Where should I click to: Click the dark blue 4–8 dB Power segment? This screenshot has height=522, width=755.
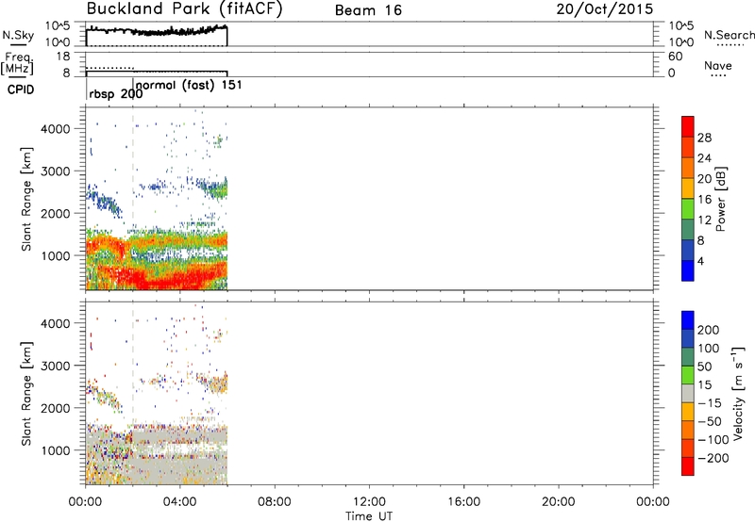click(688, 250)
